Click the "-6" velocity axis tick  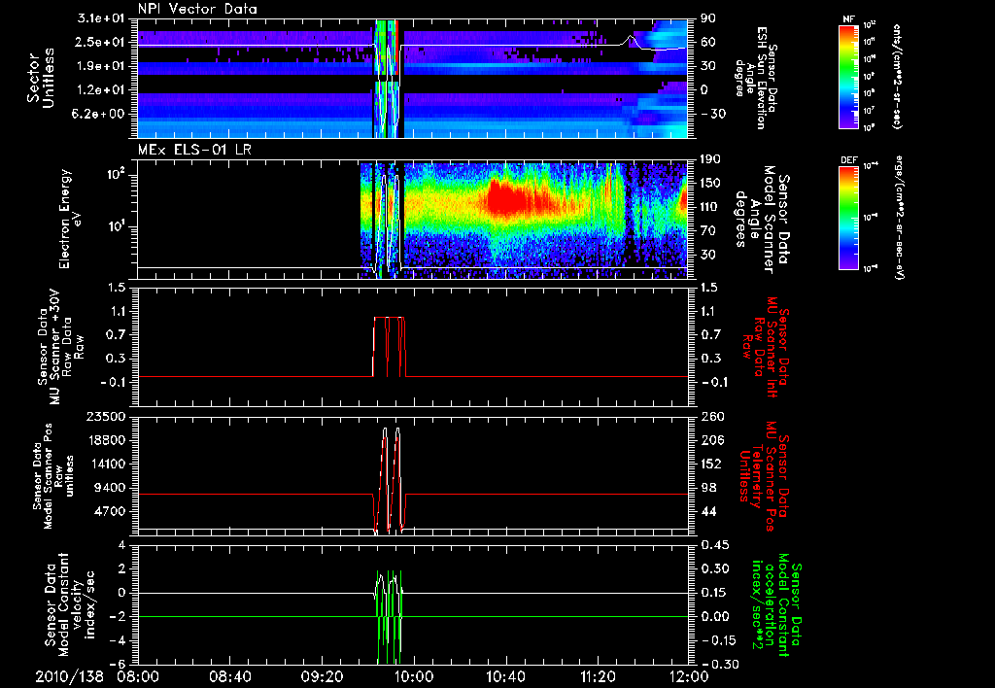(x=120, y=664)
